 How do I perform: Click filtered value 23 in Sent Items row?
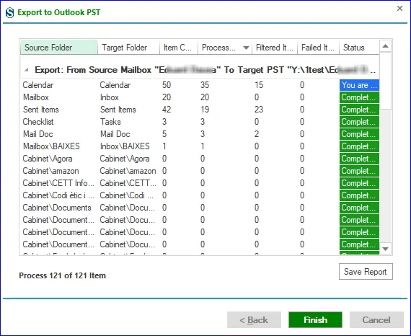pos(259,110)
